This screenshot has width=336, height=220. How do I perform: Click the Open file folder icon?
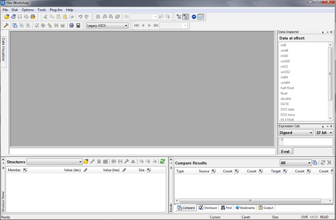pyautogui.click(x=7, y=17)
